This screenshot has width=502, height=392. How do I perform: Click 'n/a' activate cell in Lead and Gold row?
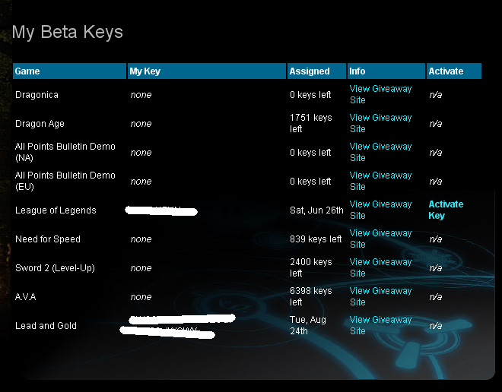pos(435,326)
